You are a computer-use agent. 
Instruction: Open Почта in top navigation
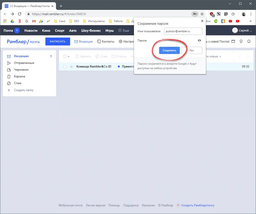coord(8,30)
